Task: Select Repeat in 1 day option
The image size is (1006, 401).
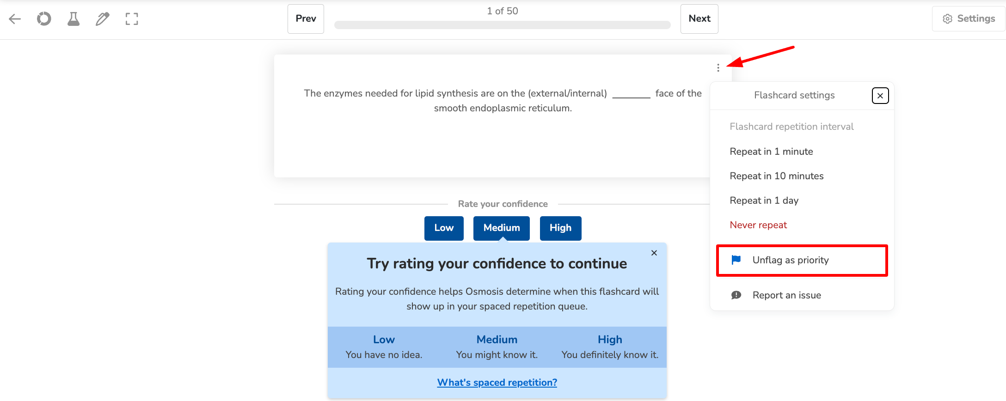Action: pos(764,200)
